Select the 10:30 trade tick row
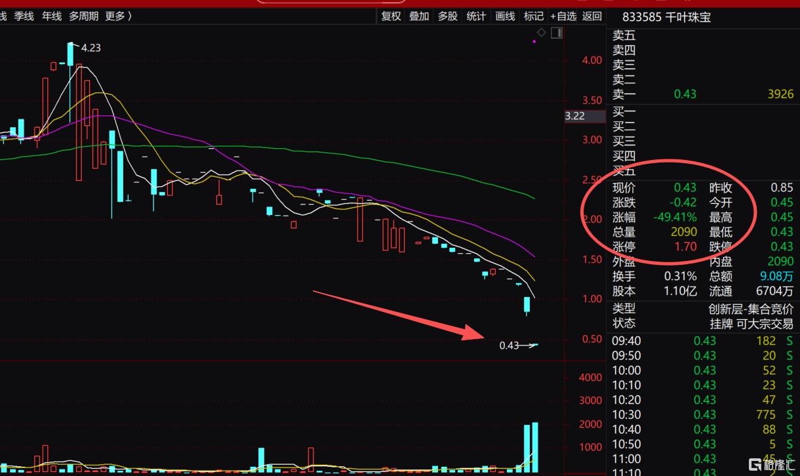Screen dimensions: 800x476 tap(703, 414)
